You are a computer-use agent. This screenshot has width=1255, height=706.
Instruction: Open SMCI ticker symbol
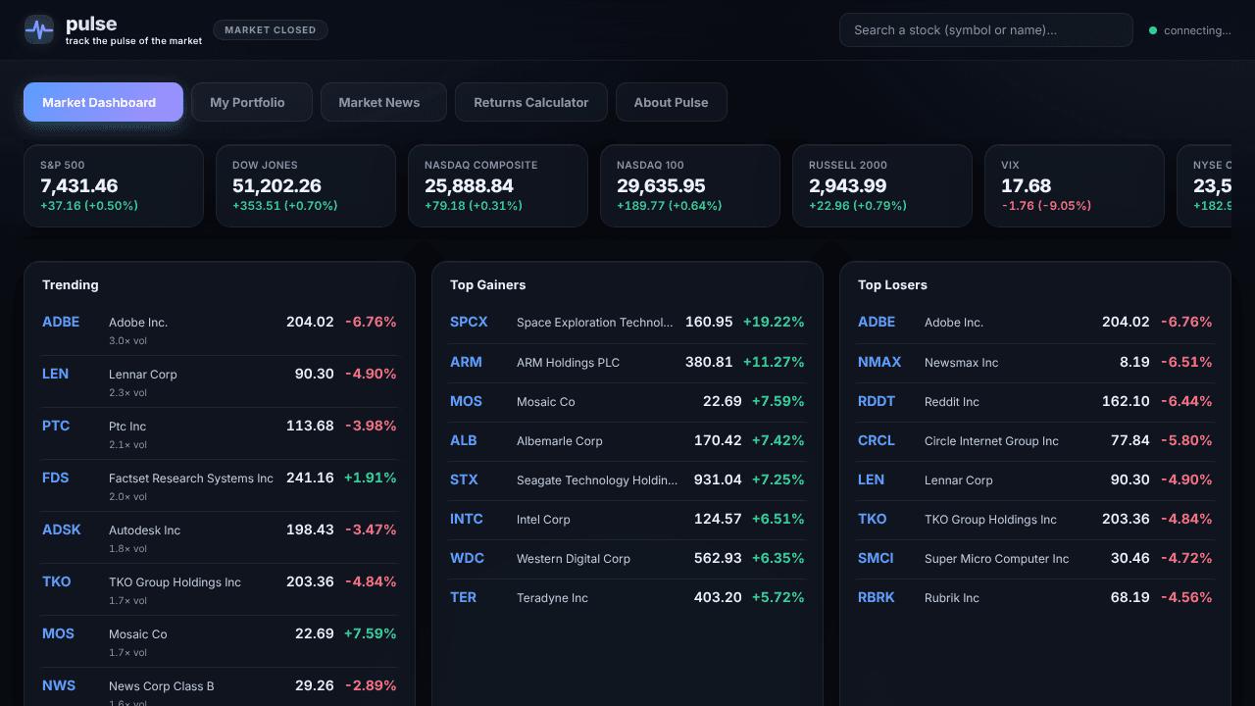coord(876,558)
